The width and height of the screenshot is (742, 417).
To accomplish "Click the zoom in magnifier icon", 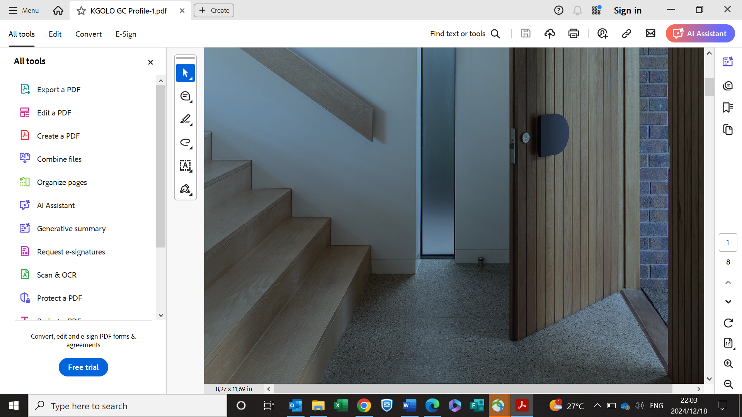I will click(728, 364).
